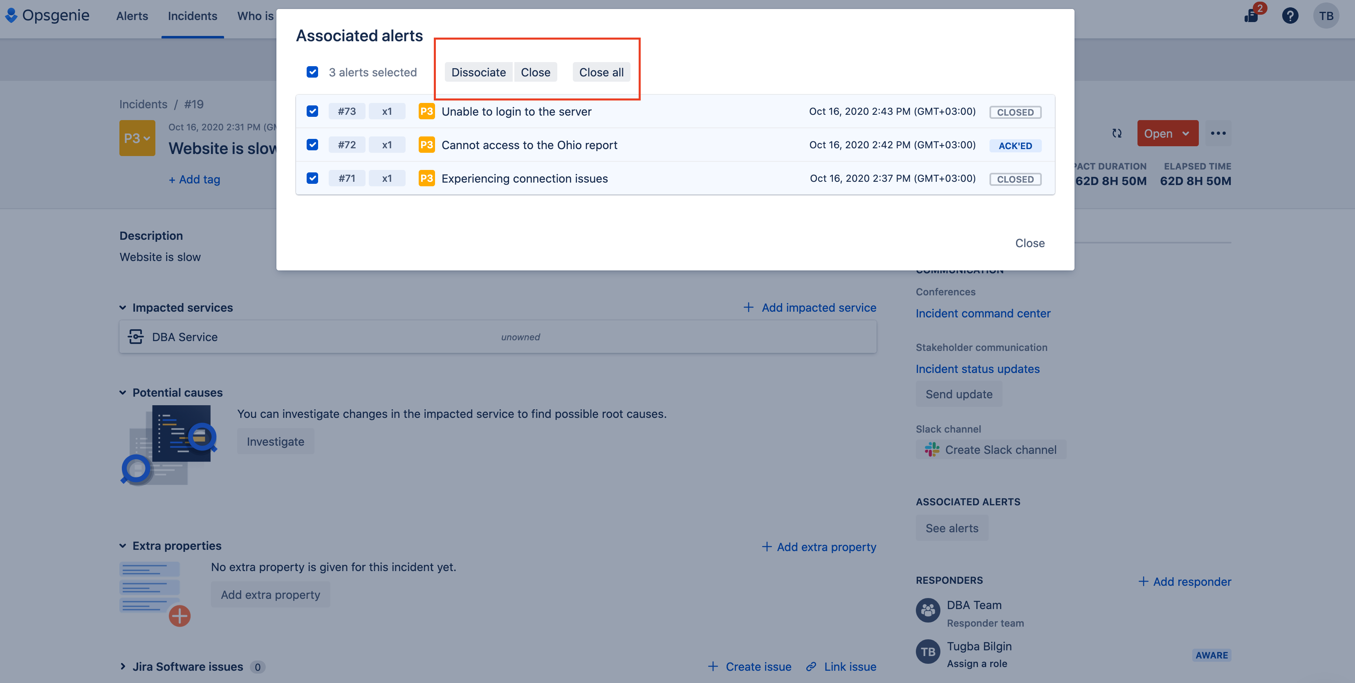Click the ACK'ED status badge
This screenshot has height=683, width=1355.
click(1015, 145)
